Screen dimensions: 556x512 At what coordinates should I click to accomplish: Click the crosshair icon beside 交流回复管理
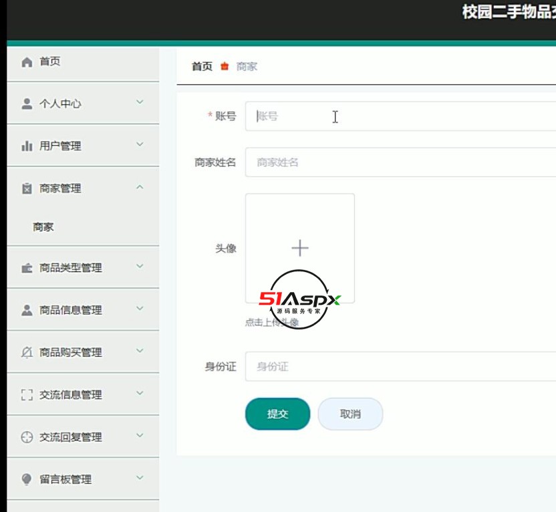[27, 437]
